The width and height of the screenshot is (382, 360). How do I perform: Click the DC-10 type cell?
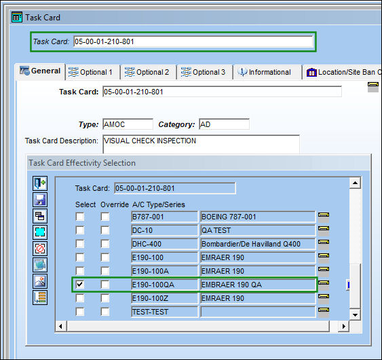(164, 230)
